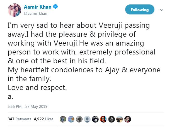Open the @aamir_khan handle link

point(33,13)
